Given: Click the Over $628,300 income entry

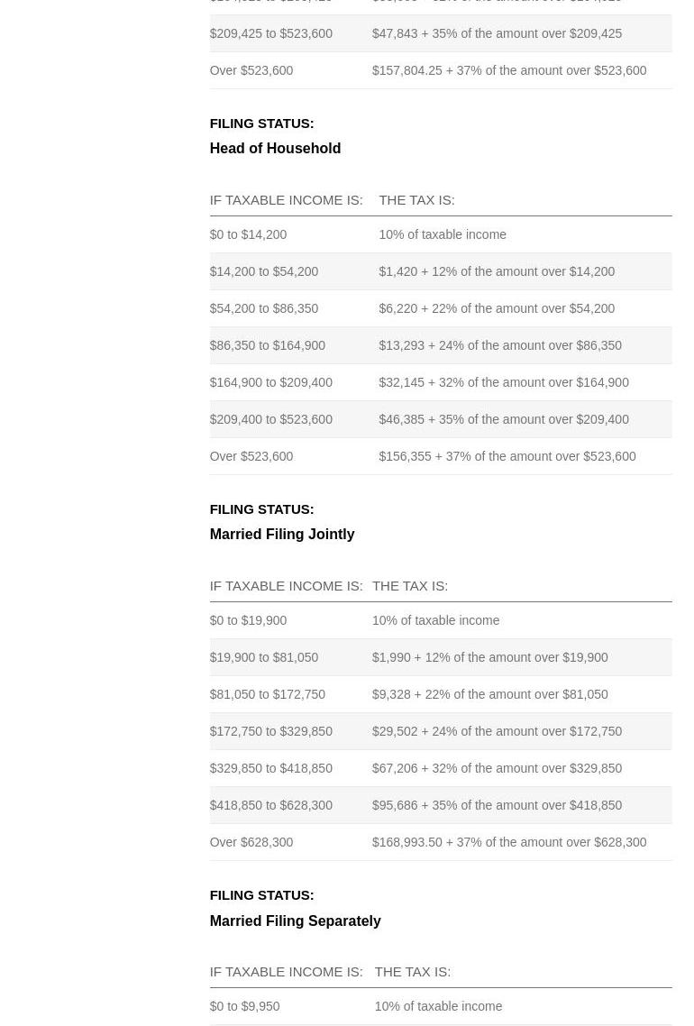Looking at the screenshot, I should [251, 842].
